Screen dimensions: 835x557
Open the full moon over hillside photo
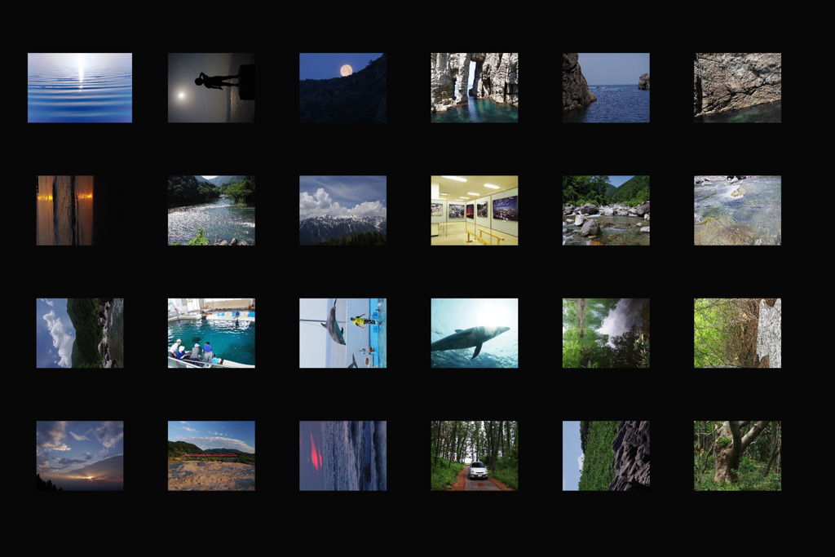click(342, 88)
